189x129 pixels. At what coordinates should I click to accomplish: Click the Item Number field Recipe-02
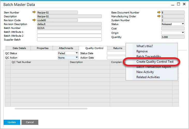[x=57, y=12]
